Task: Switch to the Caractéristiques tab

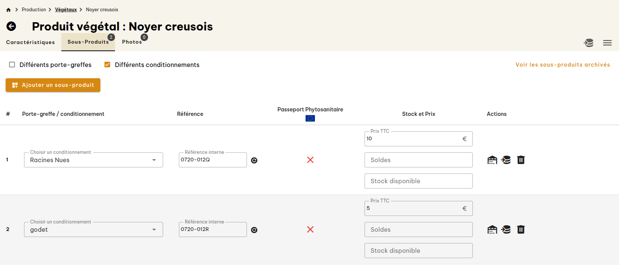Action: coord(30,42)
